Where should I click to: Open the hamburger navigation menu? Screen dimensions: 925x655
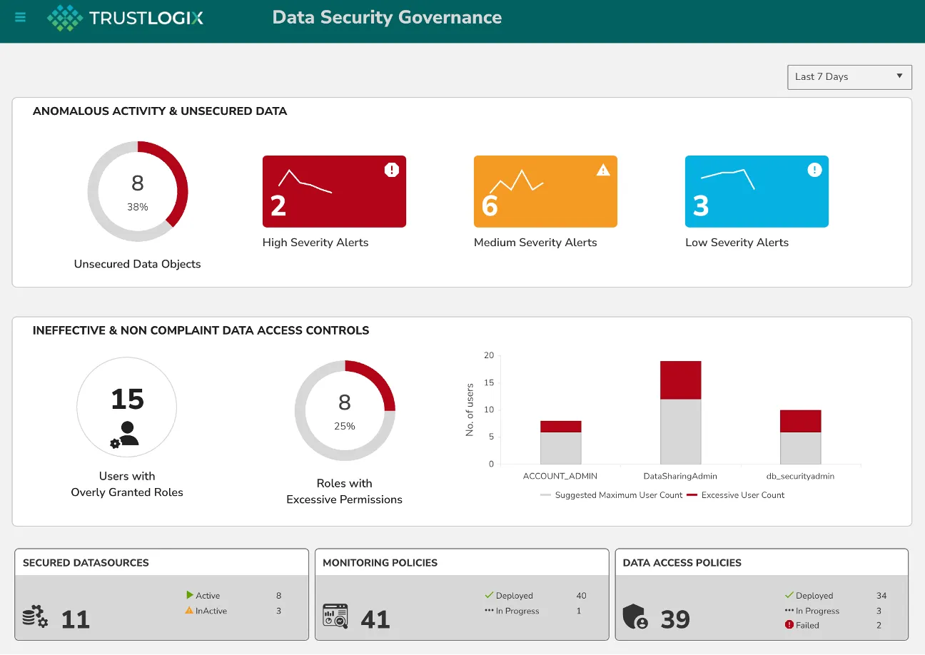(19, 17)
